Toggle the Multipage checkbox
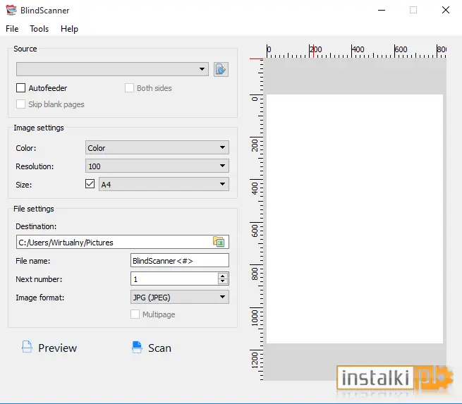The width and height of the screenshot is (462, 404). pos(135,314)
